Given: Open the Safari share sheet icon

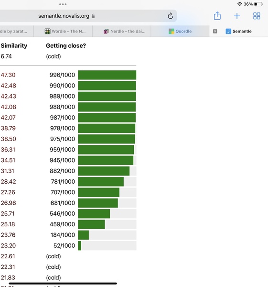Looking at the screenshot, I should 217,16.
